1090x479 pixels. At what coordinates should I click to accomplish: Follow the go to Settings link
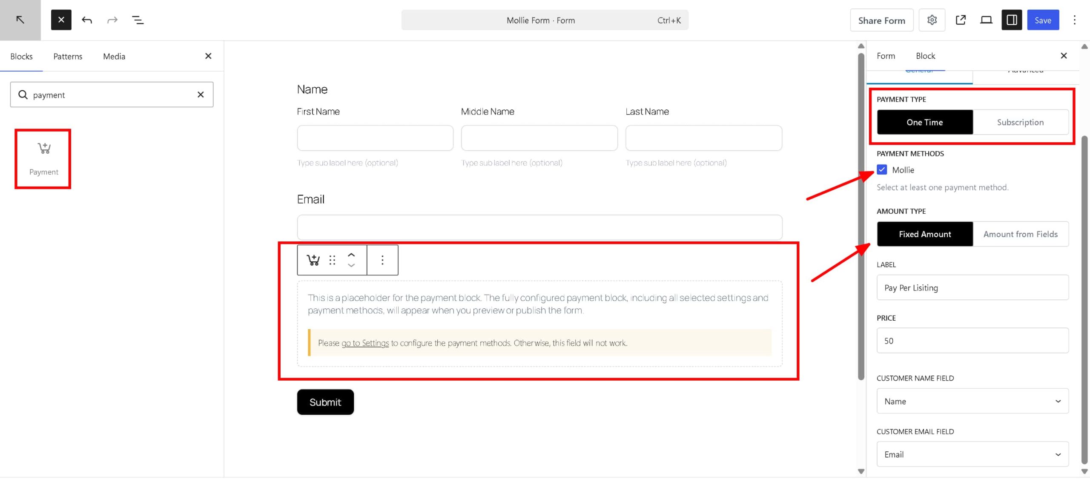365,343
